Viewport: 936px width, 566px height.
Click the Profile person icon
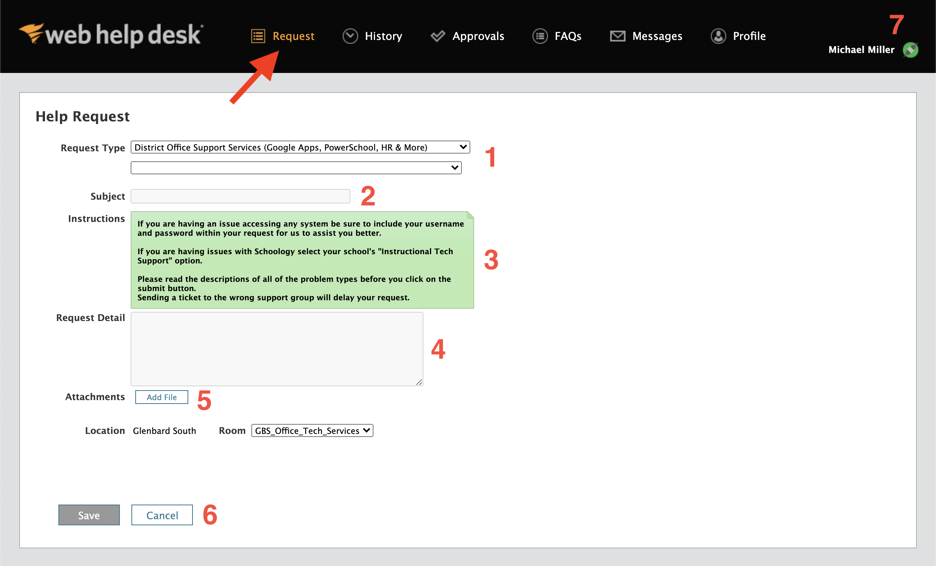718,36
